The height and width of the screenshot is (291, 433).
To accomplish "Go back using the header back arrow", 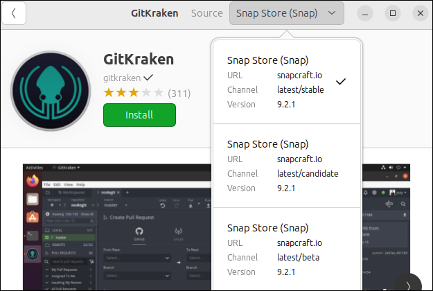I will point(14,13).
